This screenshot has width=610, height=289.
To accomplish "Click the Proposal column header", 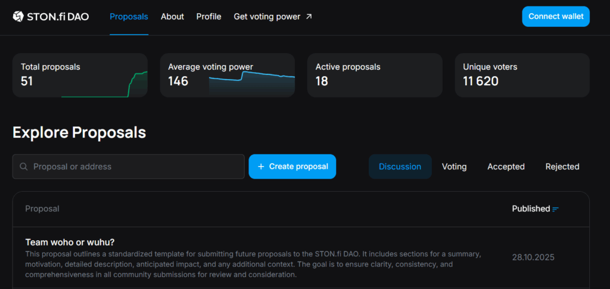I will (x=42, y=209).
